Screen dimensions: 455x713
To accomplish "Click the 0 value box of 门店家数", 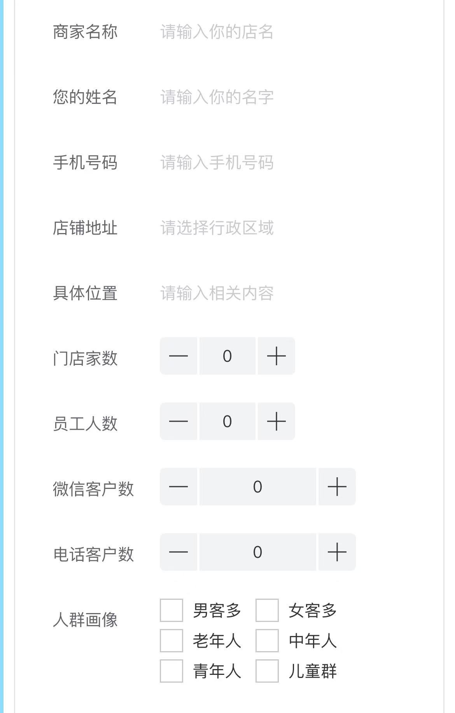I will (x=227, y=356).
